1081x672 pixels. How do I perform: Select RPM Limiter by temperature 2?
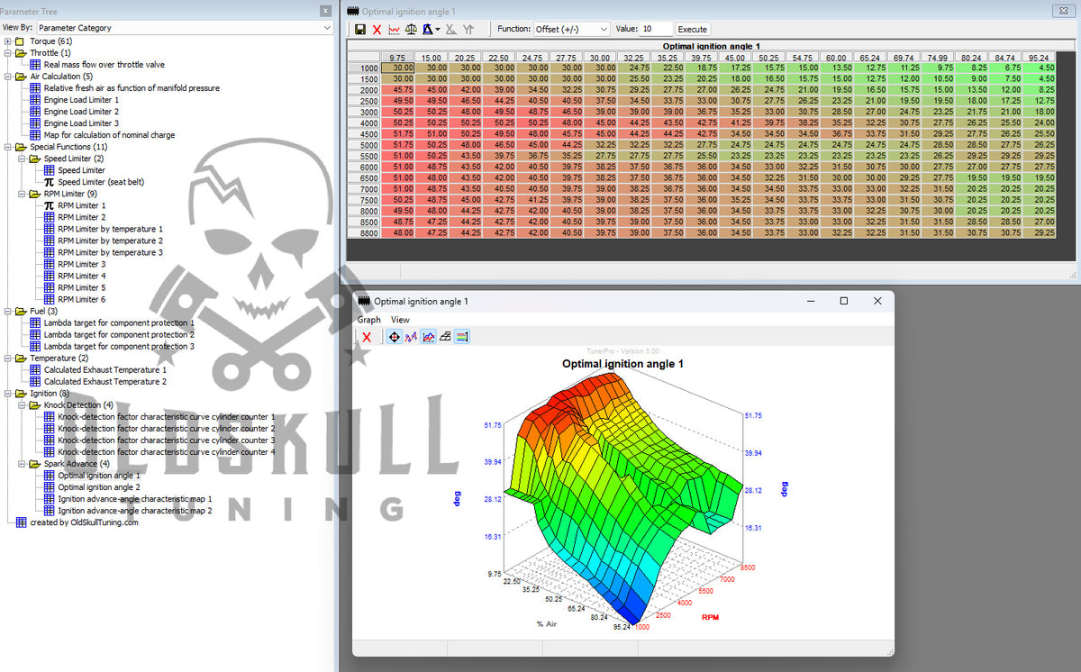(x=110, y=241)
